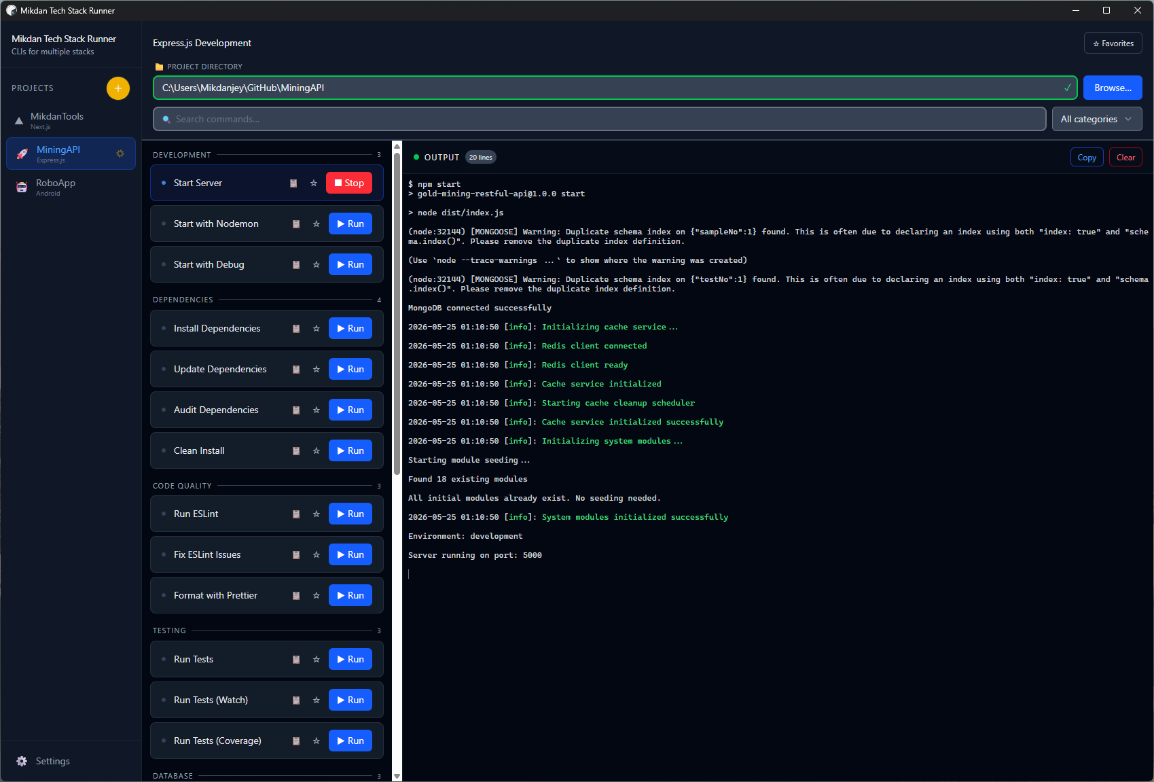The width and height of the screenshot is (1154, 782).
Task: Favorite the Start Server command
Action: click(314, 183)
